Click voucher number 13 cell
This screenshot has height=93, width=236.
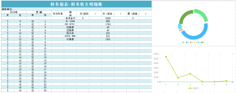coord(45,57)
